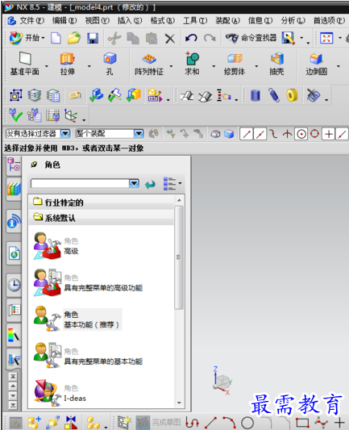Toggle midpoint snap
349x430 pixels.
(260, 134)
